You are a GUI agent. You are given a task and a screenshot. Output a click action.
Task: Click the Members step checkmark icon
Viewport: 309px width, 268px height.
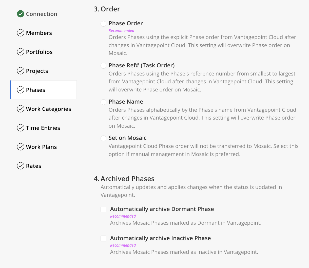point(21,33)
